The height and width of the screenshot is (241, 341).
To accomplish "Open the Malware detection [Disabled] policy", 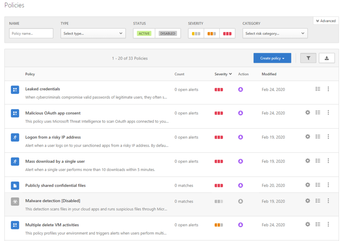I will click(x=53, y=201).
